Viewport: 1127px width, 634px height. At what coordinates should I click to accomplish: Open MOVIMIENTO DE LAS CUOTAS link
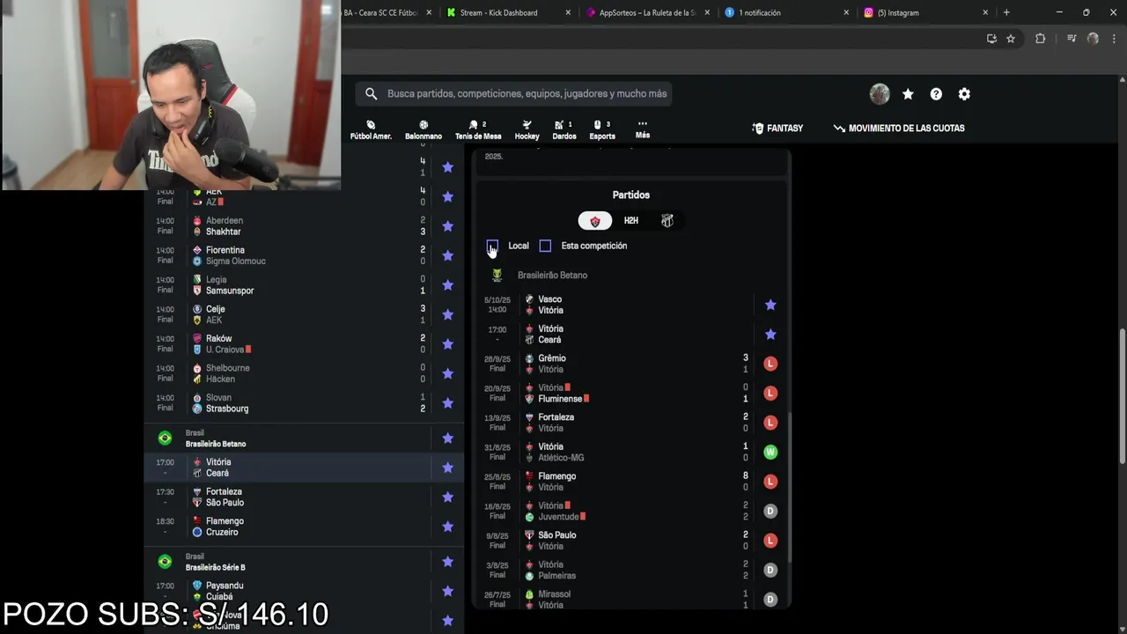point(899,129)
